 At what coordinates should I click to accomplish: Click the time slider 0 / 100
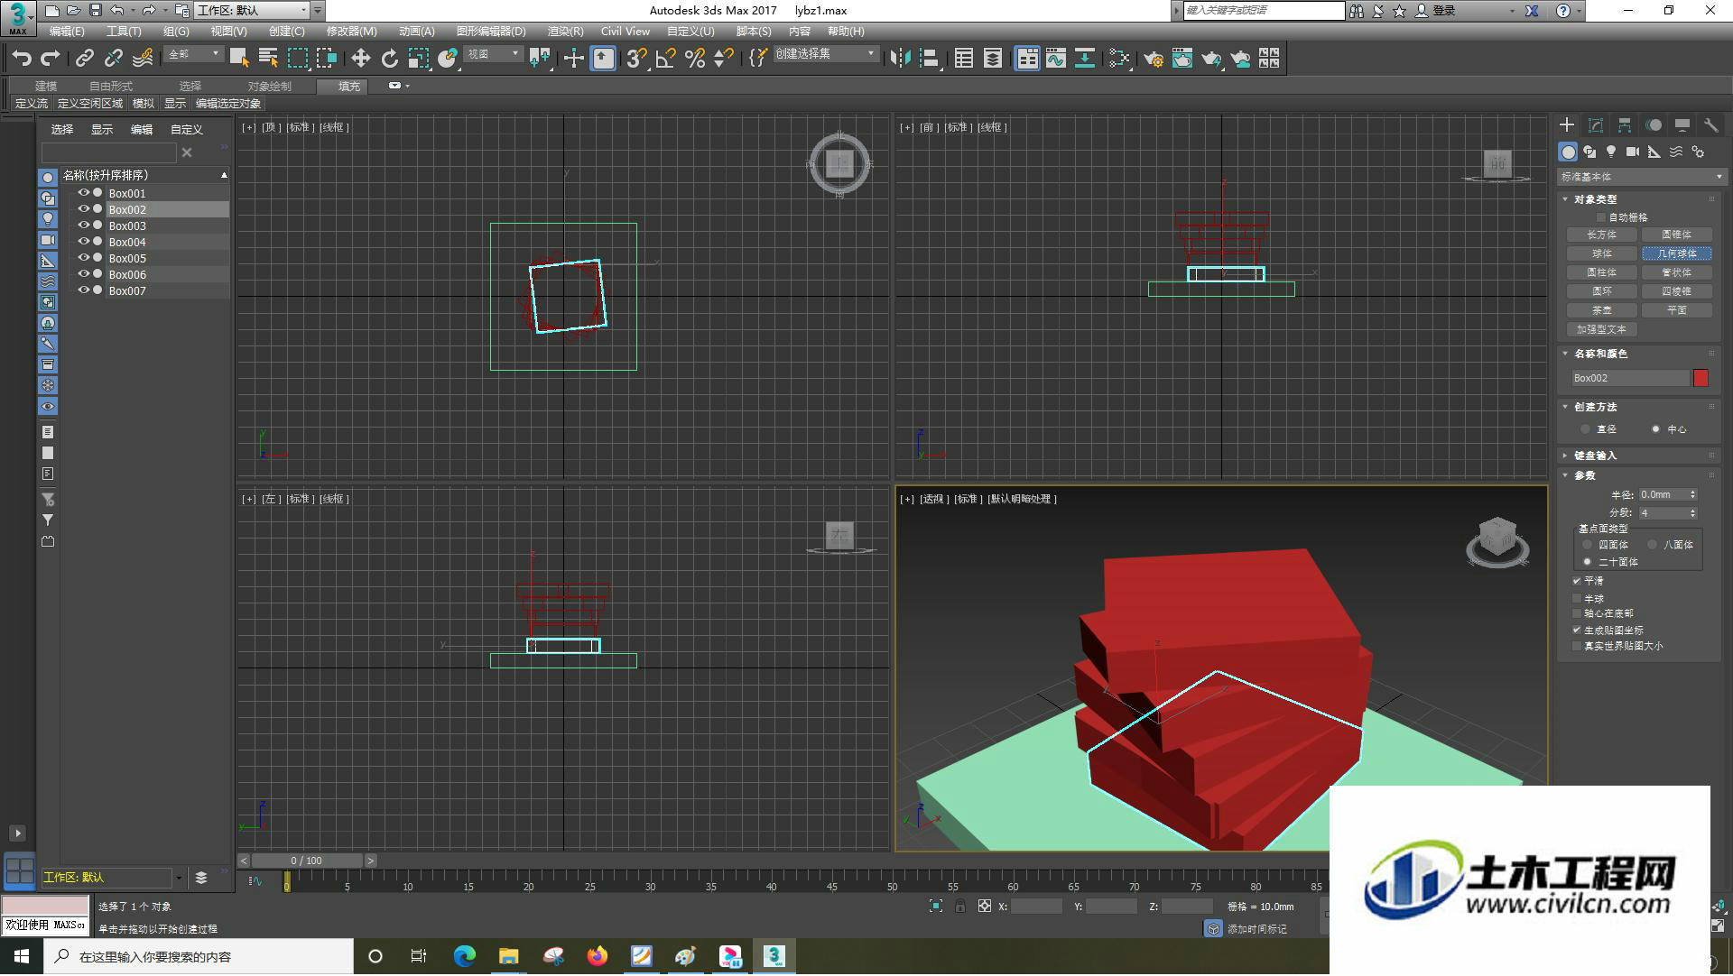click(x=307, y=861)
